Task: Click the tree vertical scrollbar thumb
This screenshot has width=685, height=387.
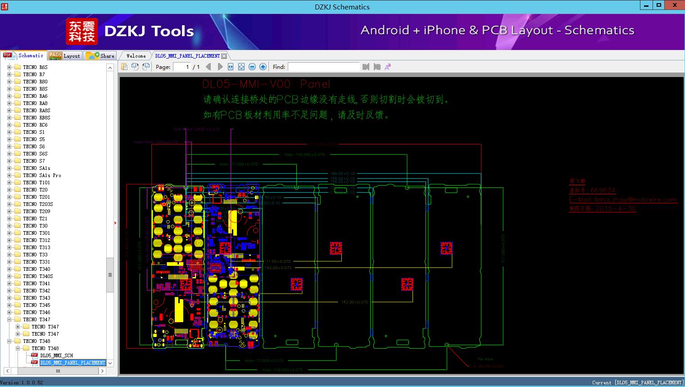Action: pos(110,275)
